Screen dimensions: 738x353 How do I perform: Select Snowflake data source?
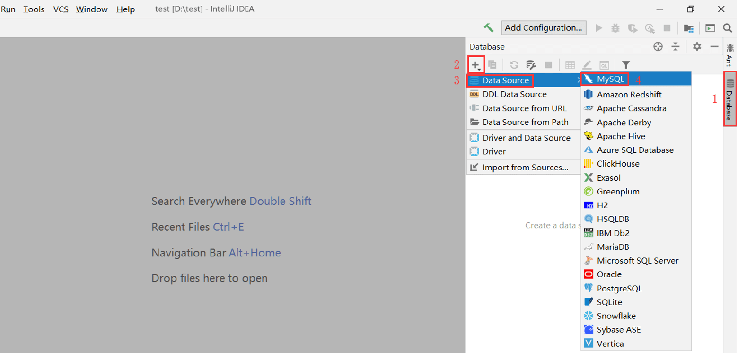pos(636,316)
